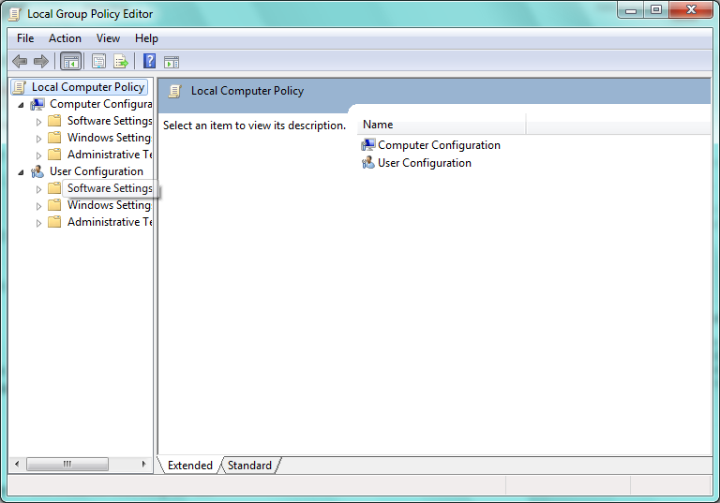
Task: Click Computer Configuration icon in right pane list
Action: point(367,145)
